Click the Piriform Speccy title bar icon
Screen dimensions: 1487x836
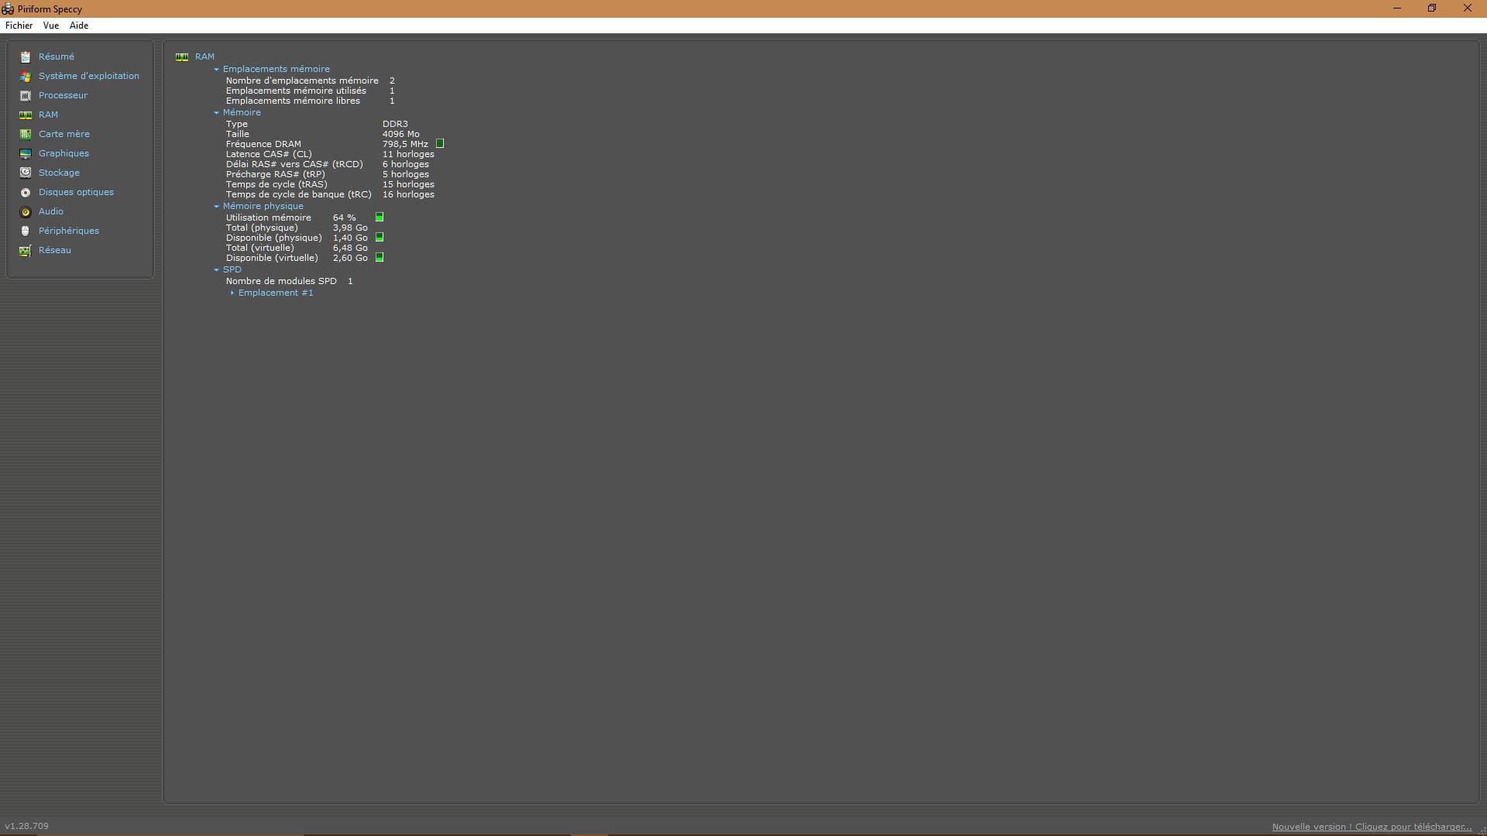click(x=8, y=9)
